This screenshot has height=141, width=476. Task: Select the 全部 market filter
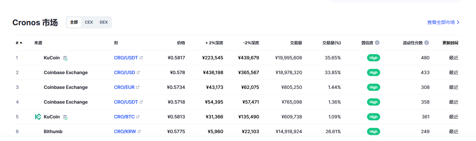[74, 22]
